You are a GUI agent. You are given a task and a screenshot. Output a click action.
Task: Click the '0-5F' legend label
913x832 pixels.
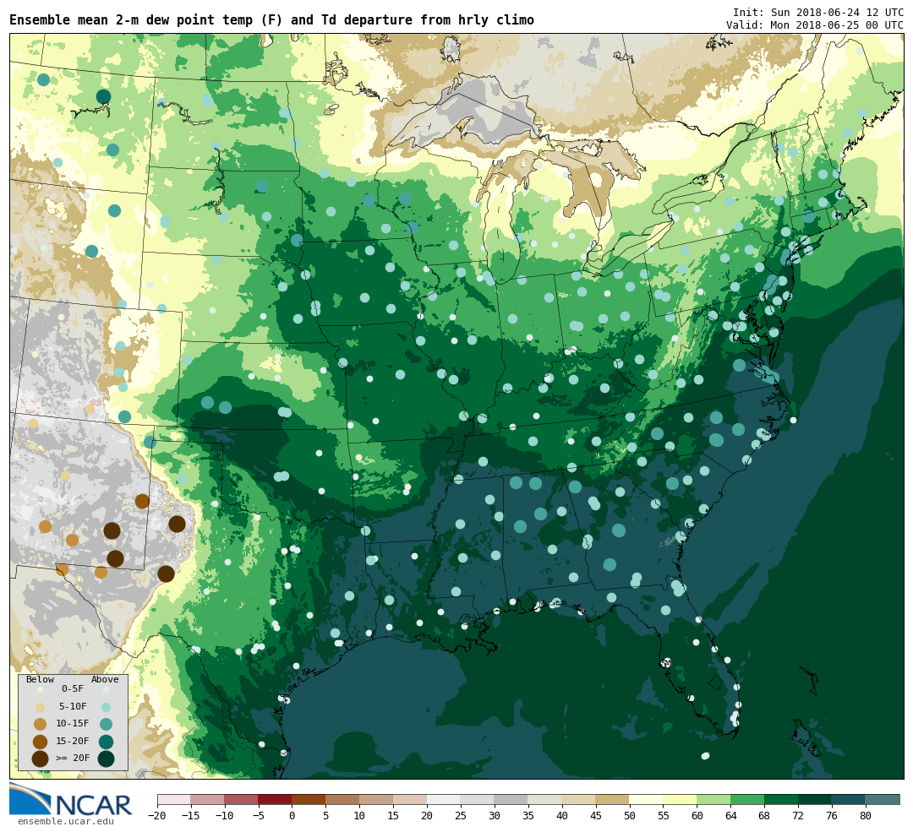73,689
